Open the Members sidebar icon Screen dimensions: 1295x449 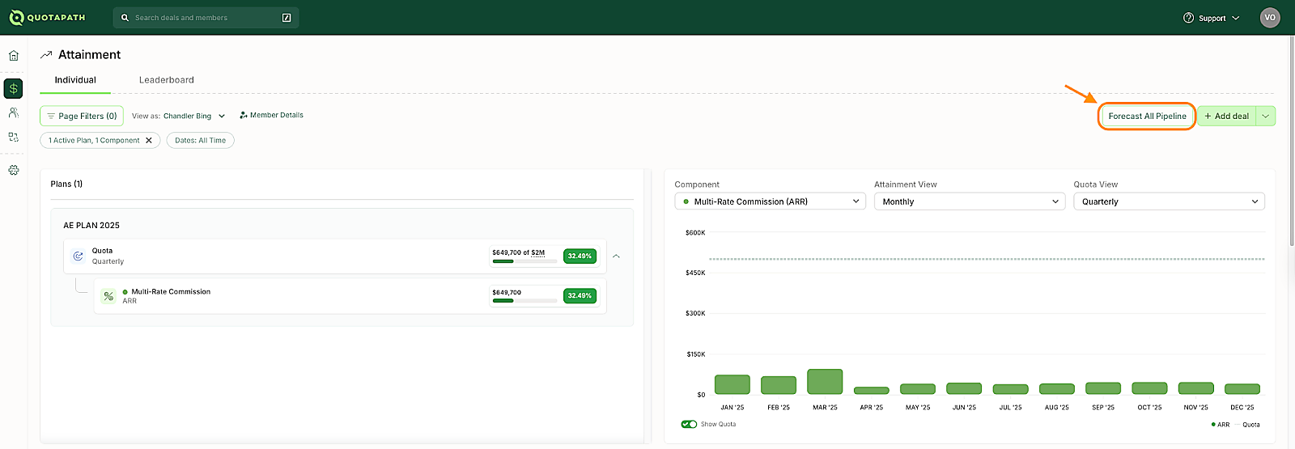(14, 112)
